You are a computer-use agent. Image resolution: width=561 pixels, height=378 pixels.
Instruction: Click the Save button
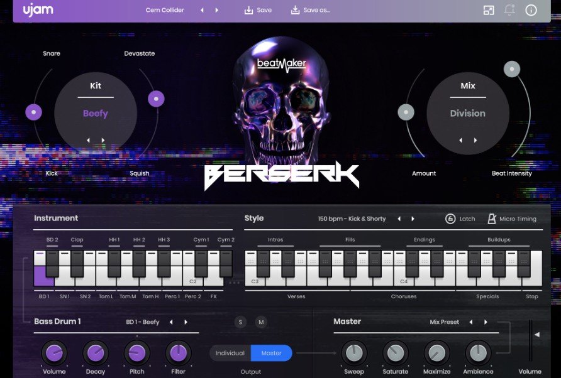pos(258,10)
